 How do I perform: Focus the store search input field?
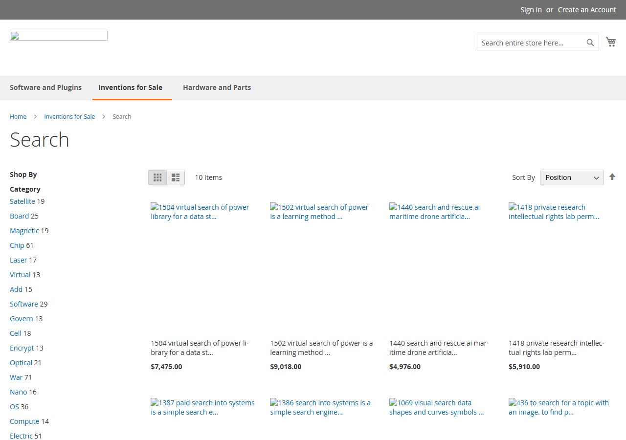click(x=532, y=43)
